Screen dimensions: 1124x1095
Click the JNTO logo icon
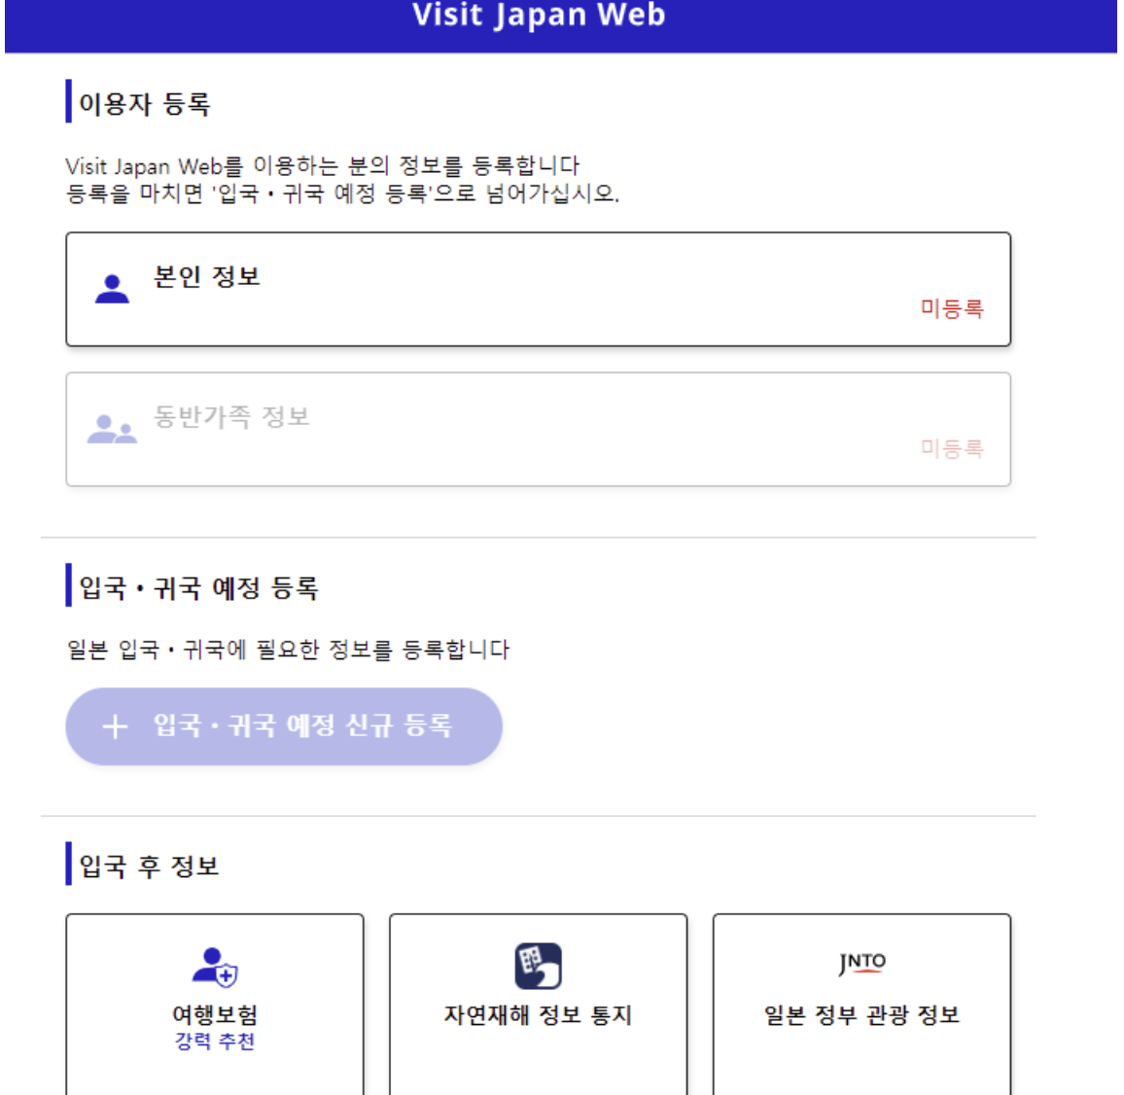click(861, 963)
